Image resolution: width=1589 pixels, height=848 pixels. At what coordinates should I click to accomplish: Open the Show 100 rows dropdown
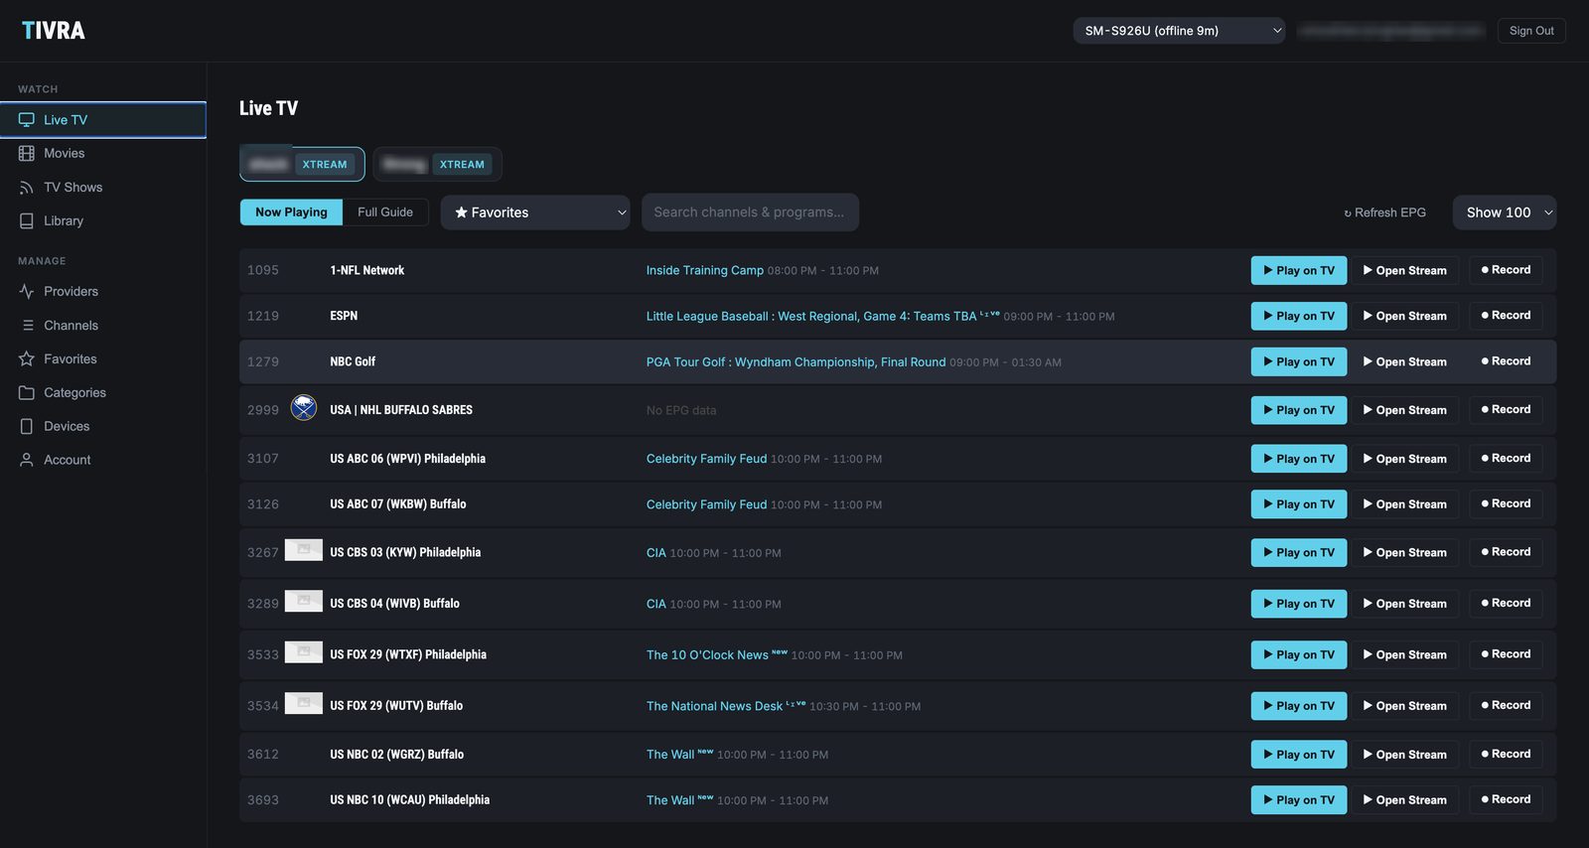(1505, 212)
